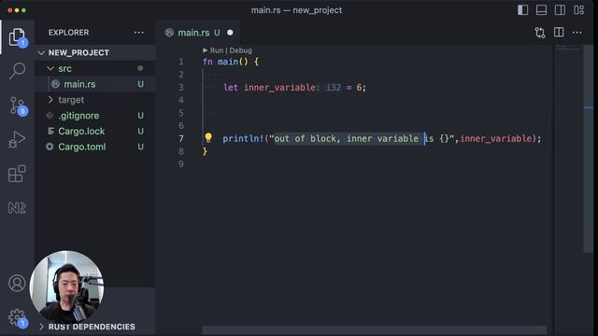598x336 pixels.
Task: Expand the RUST DEPENDENCIES section
Action: [41, 327]
